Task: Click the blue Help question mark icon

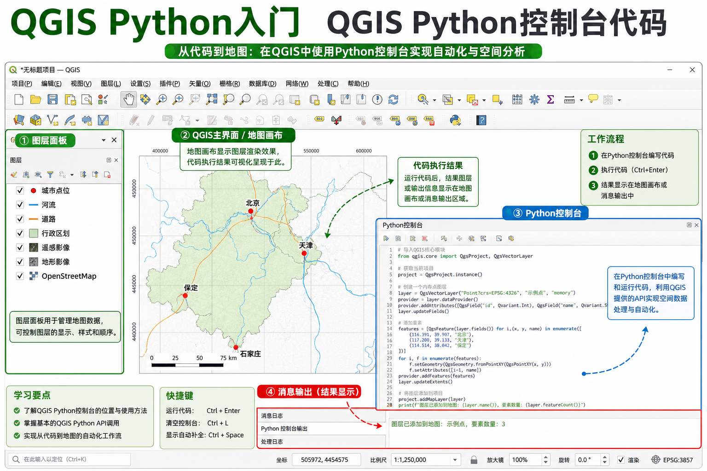Action: click(x=481, y=120)
